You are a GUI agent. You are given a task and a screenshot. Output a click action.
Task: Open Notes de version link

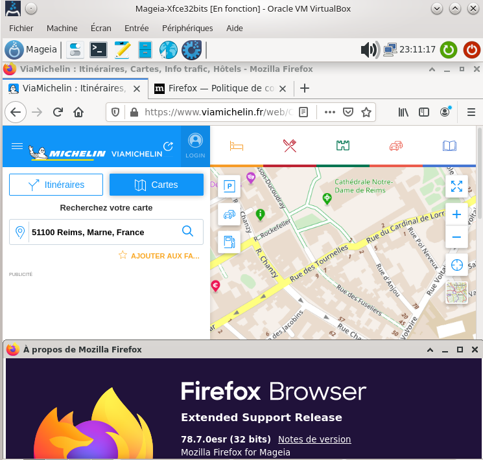point(314,439)
